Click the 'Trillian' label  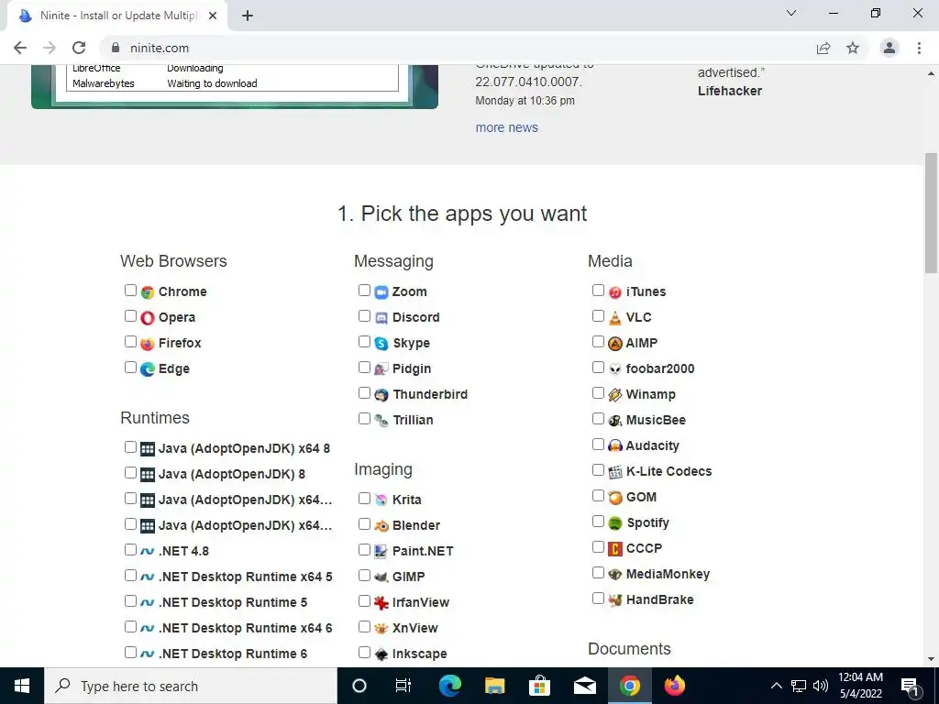(413, 420)
